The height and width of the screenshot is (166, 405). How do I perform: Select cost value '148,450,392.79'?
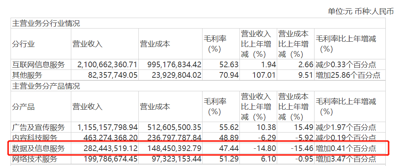click(x=175, y=148)
